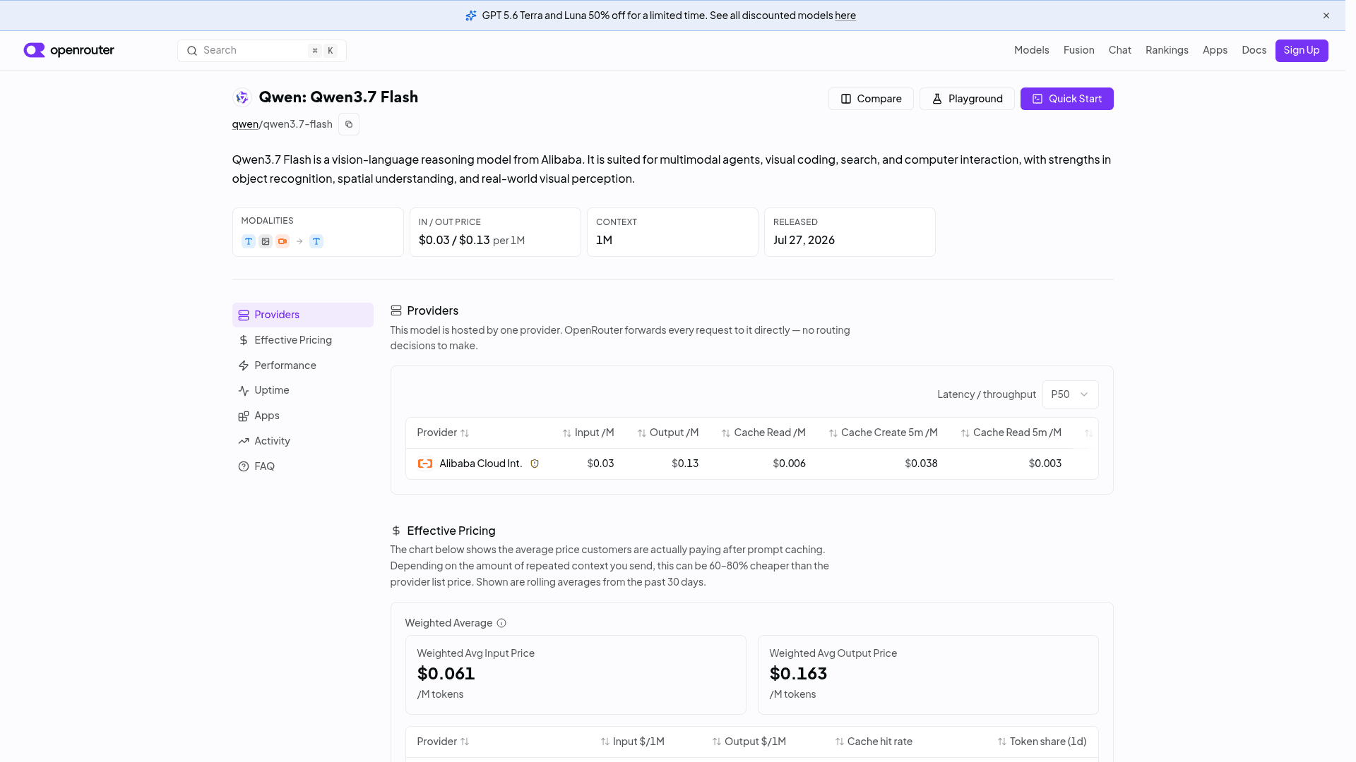Click the Sign Up button
Viewport: 1356px width, 762px height.
coord(1301,50)
